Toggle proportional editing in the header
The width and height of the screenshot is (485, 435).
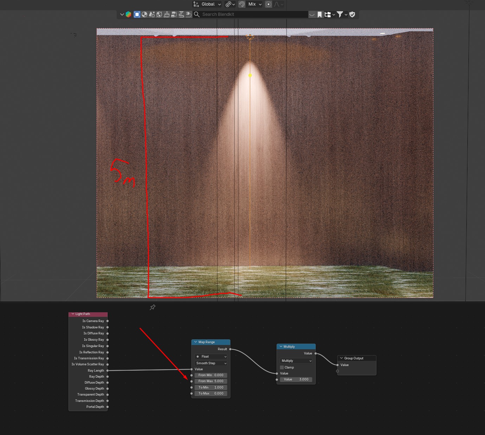(269, 4)
